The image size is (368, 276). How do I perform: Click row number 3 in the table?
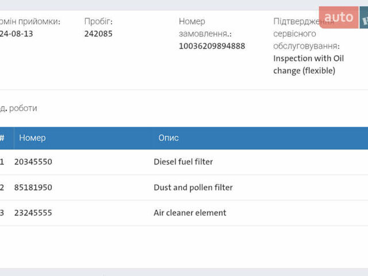point(2,213)
